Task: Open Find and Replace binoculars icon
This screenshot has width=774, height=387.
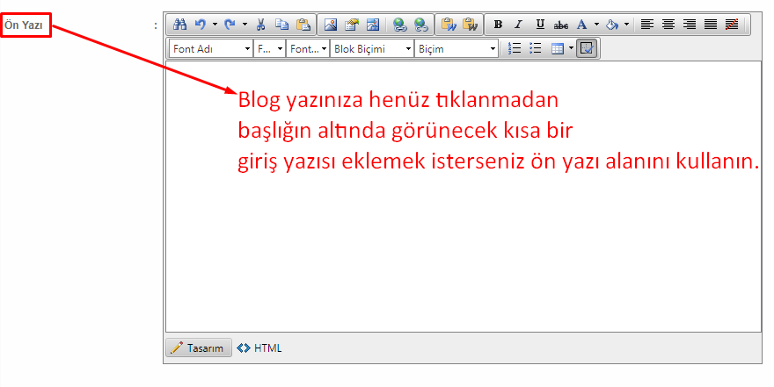Action: [179, 24]
